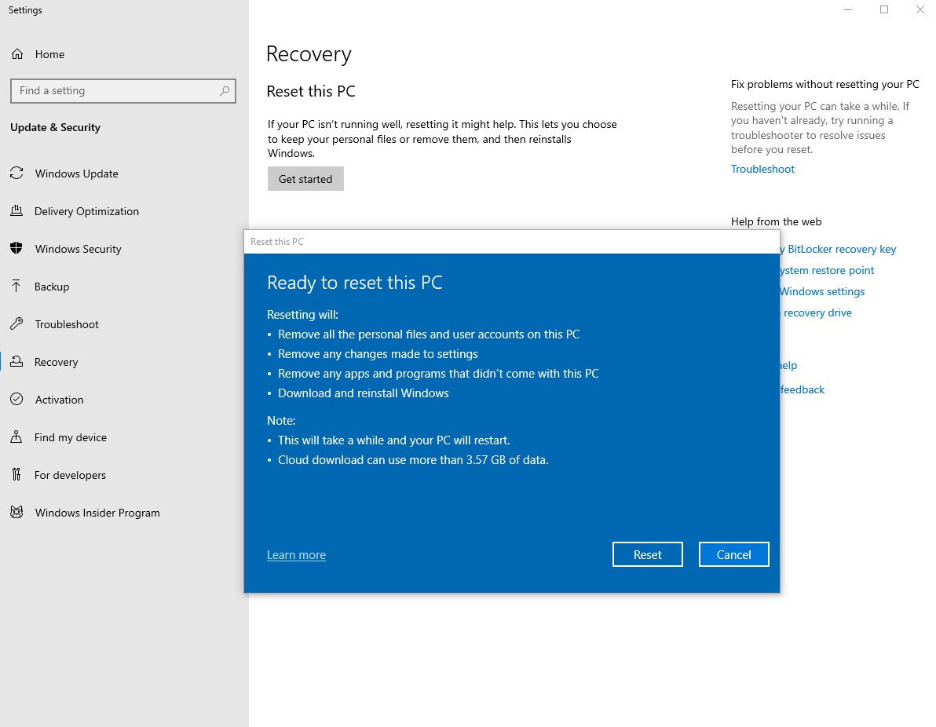Image resolution: width=936 pixels, height=727 pixels.
Task: Click the Backup upward arrow icon
Action: pos(16,287)
